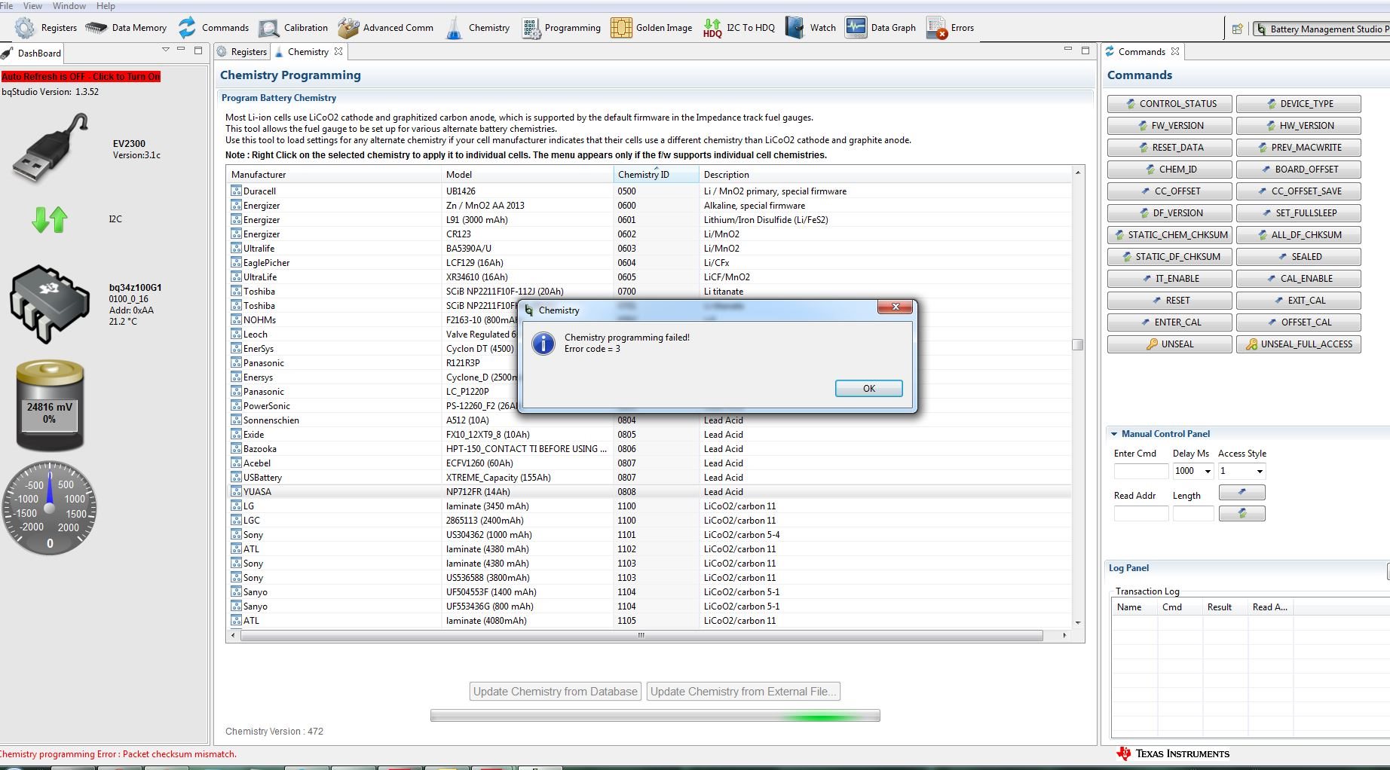Select the YUASA NP712FR (14Ah) row
Viewport: 1390px width, 770px height.
(x=649, y=492)
